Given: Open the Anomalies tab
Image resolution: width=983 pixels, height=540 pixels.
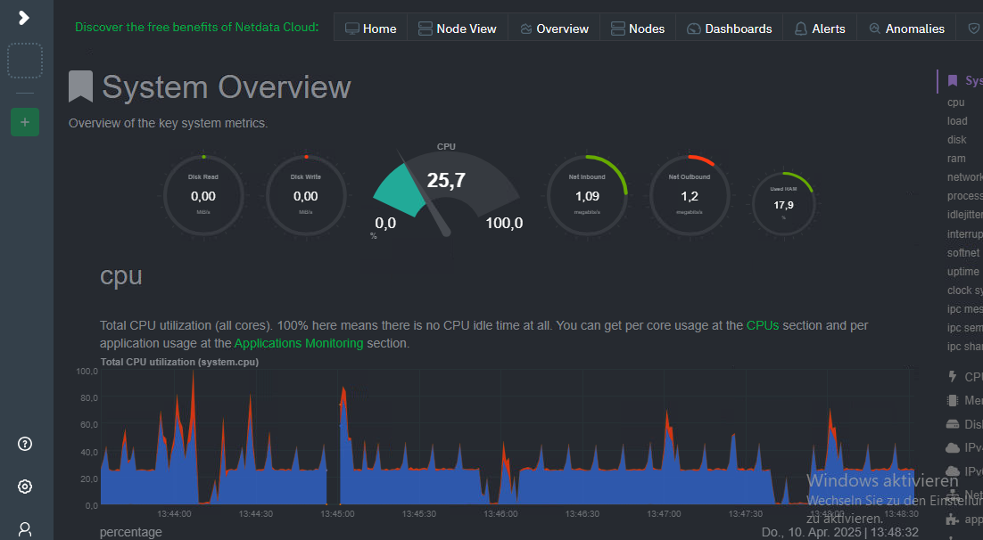Looking at the screenshot, I should 906,29.
